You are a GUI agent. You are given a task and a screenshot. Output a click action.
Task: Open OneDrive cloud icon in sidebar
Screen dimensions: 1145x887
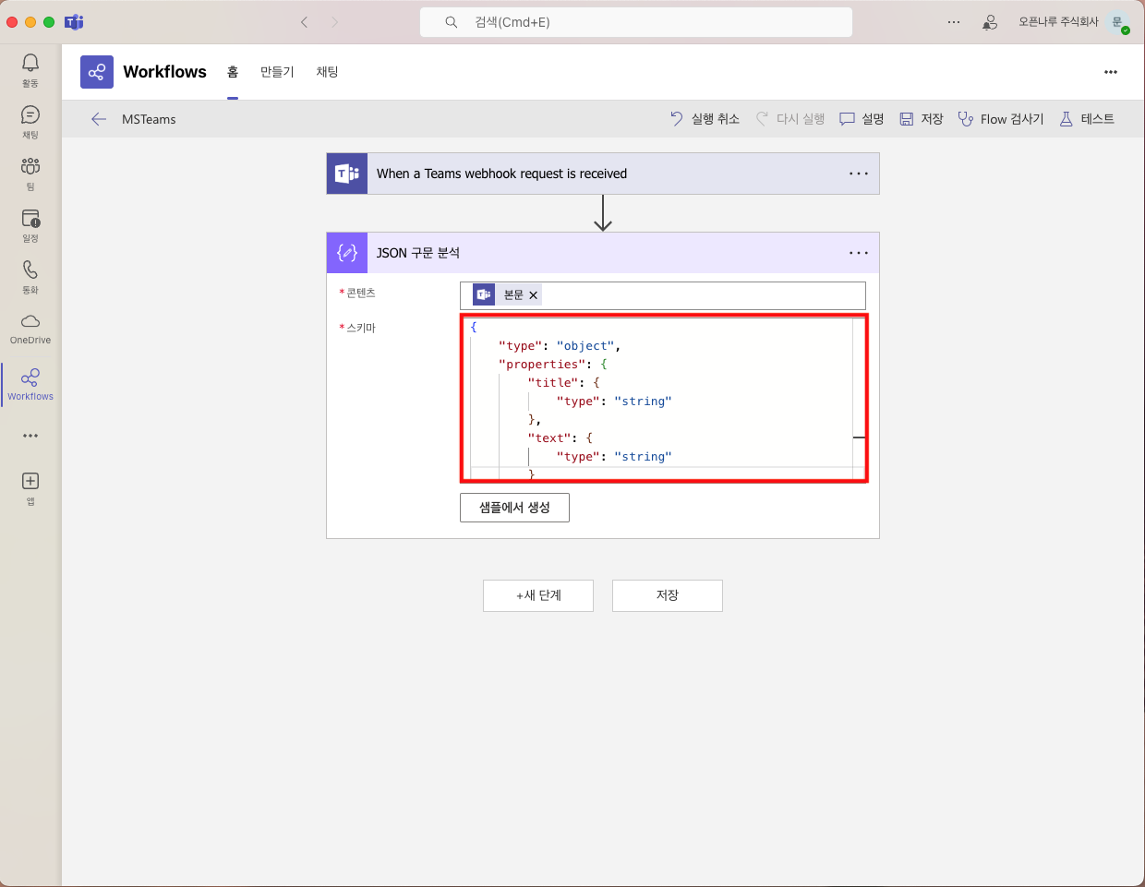[30, 322]
